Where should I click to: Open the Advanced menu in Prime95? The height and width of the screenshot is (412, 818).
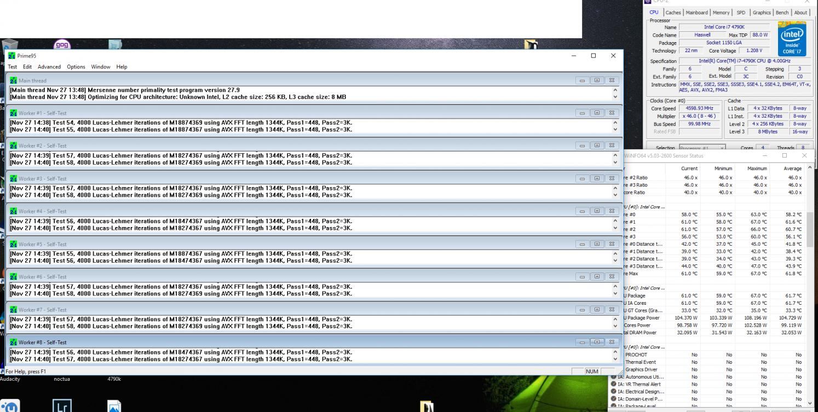click(x=50, y=67)
